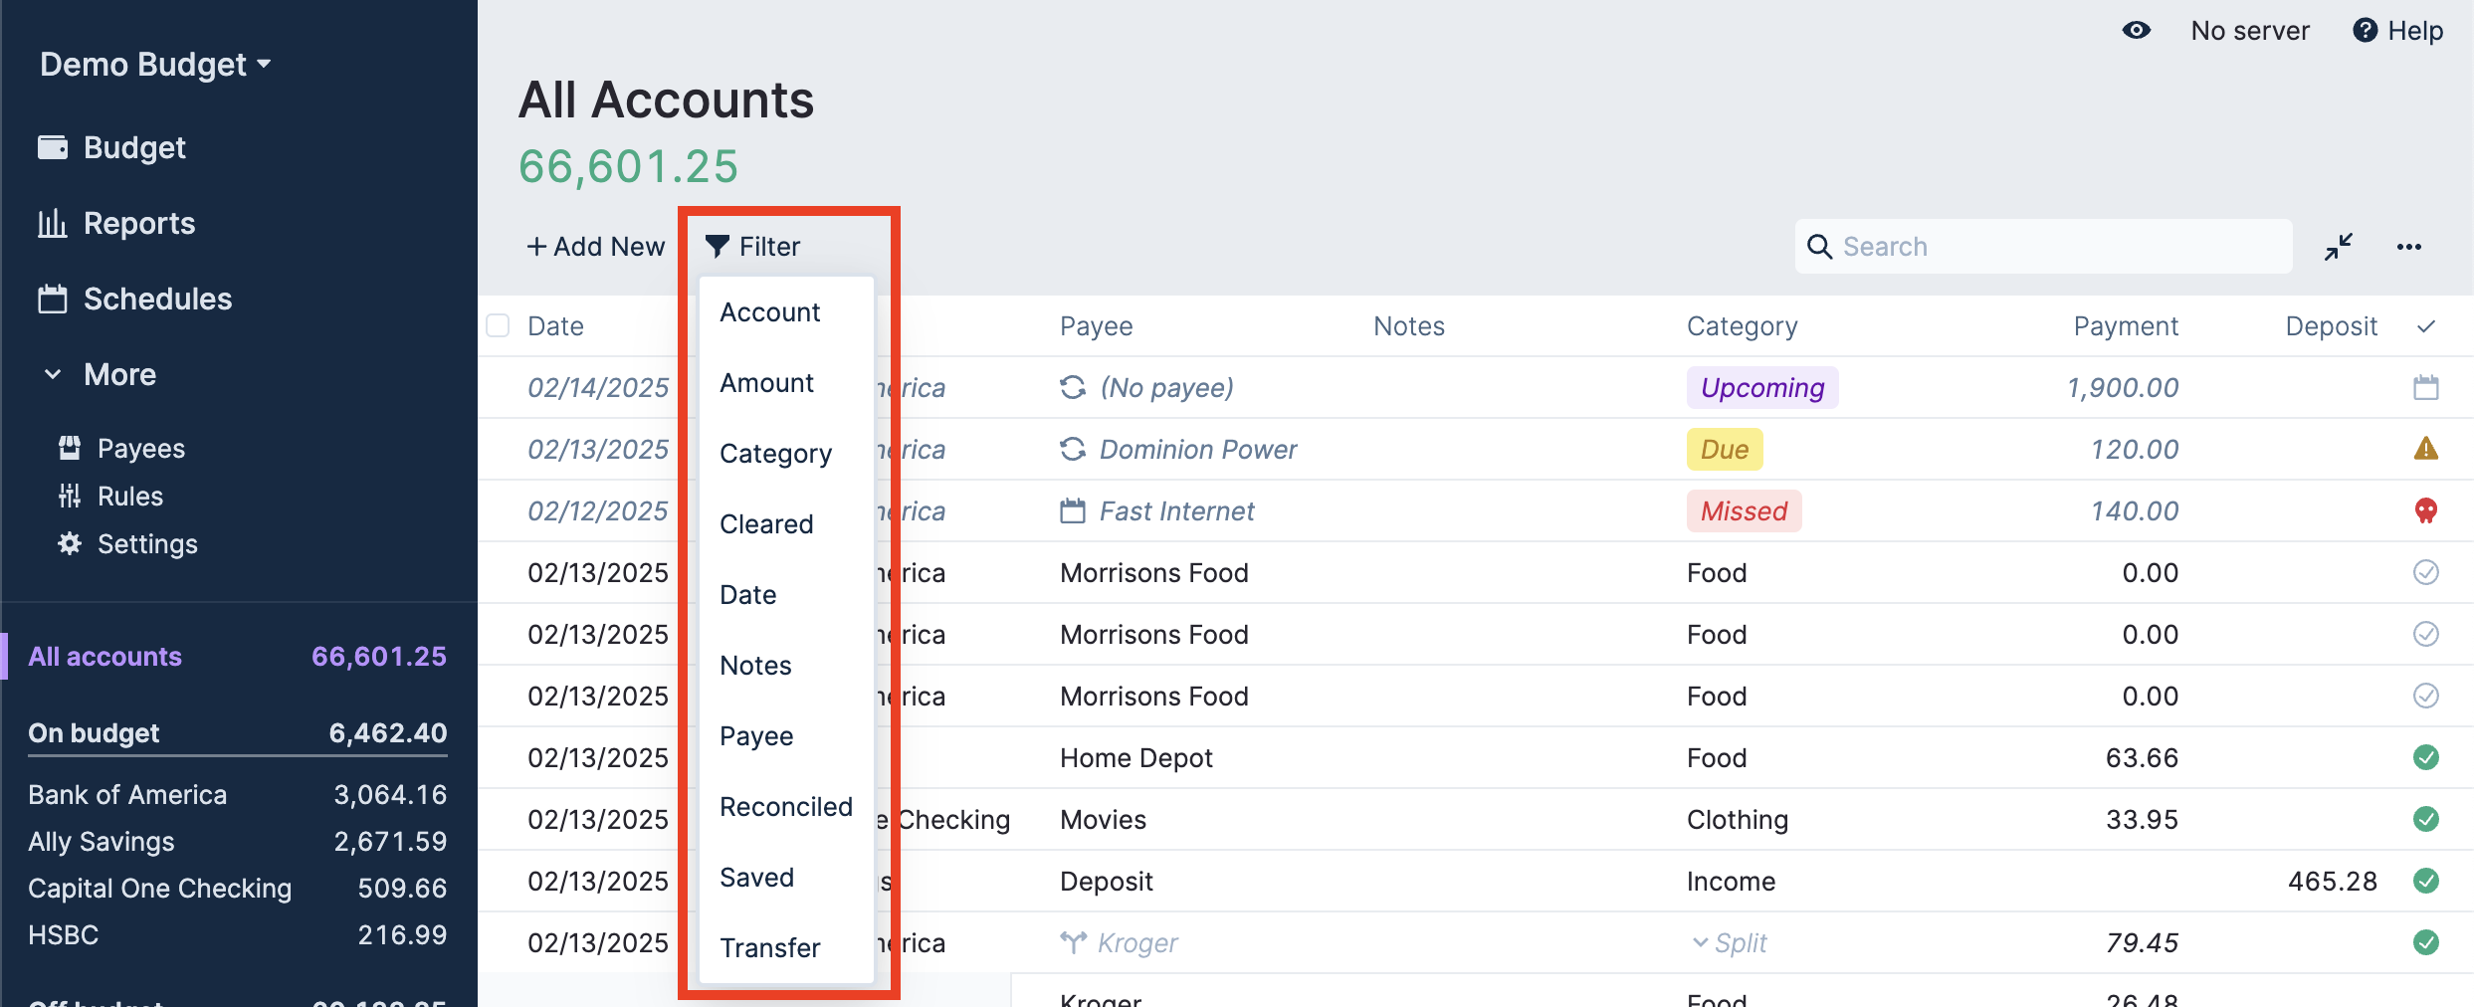Image resolution: width=2474 pixels, height=1007 pixels.
Task: Toggle the eye privacy mode icon
Action: click(2136, 31)
